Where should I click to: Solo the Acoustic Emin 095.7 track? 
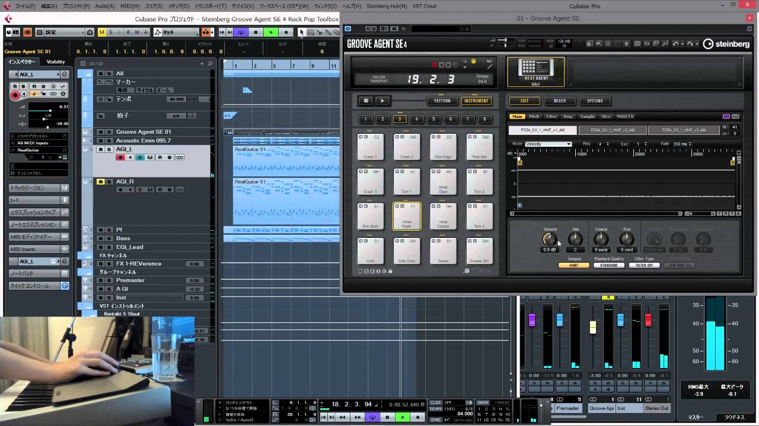tap(109, 141)
